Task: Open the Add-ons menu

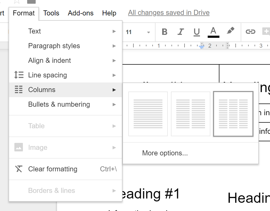Action: coord(80,13)
